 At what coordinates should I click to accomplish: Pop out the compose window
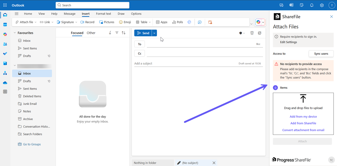259,33
